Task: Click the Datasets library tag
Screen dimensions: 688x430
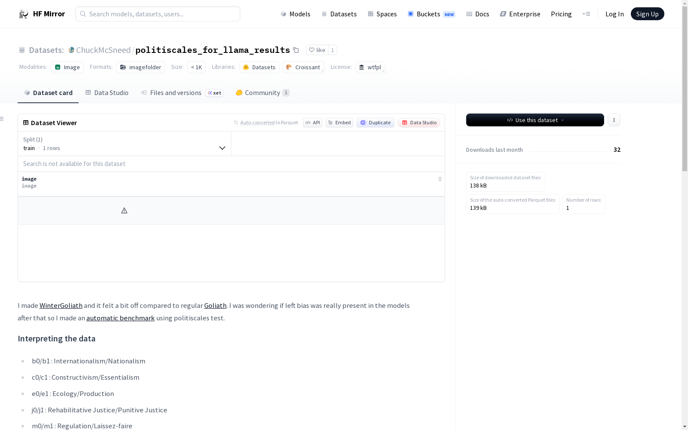Action: 259,67
